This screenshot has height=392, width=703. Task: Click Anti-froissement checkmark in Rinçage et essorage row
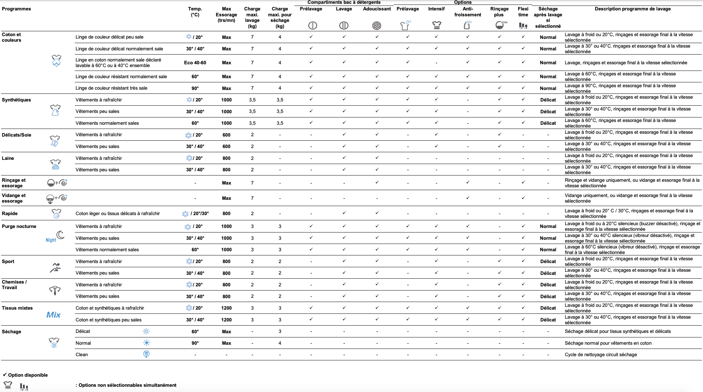(468, 182)
